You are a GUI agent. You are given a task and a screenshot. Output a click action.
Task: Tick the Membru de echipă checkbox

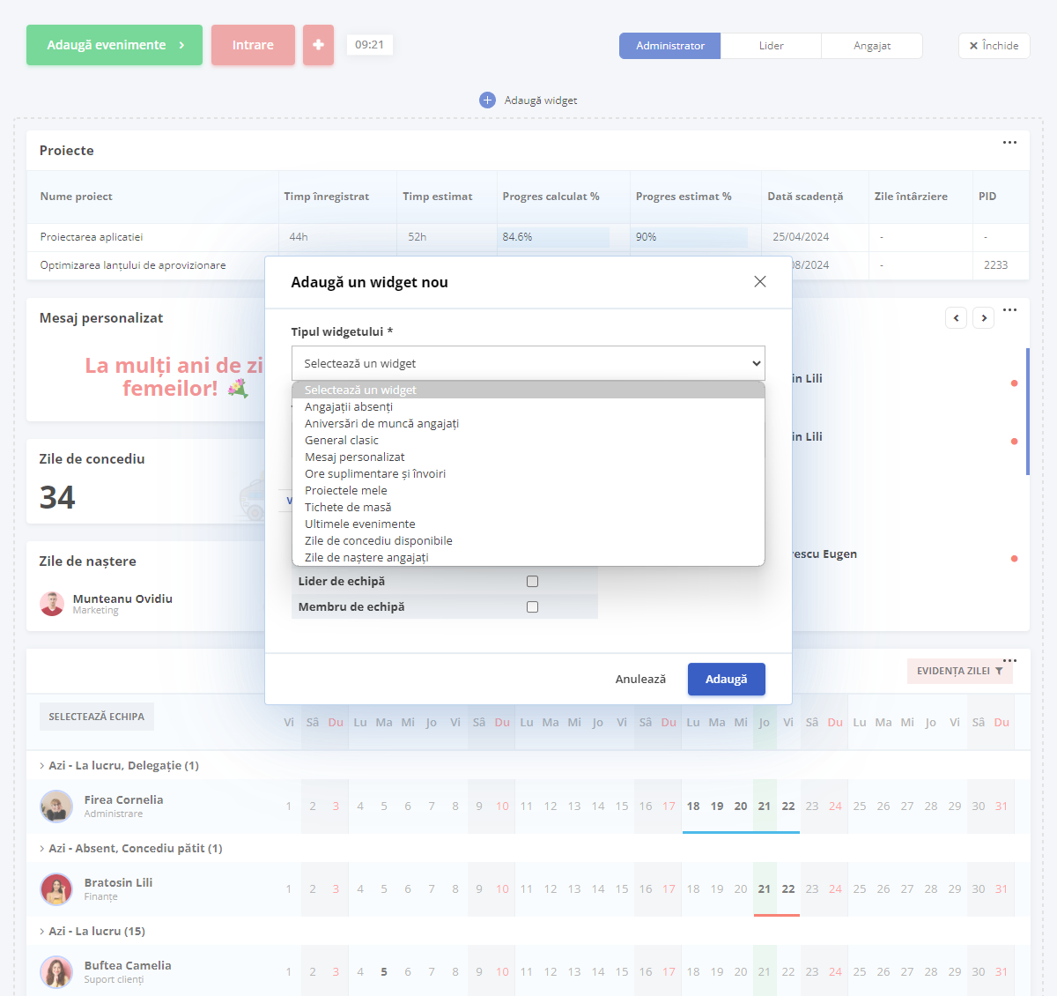(x=532, y=606)
